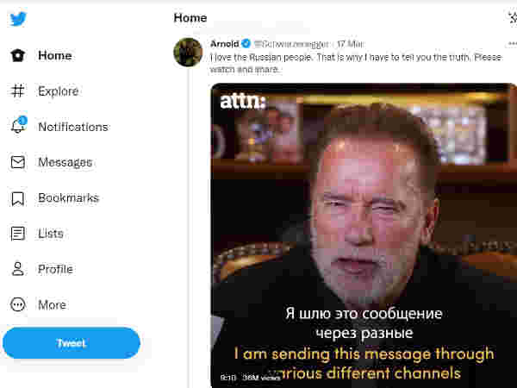Click the Lists icon in sidebar
This screenshot has width=517, height=388.
18,234
